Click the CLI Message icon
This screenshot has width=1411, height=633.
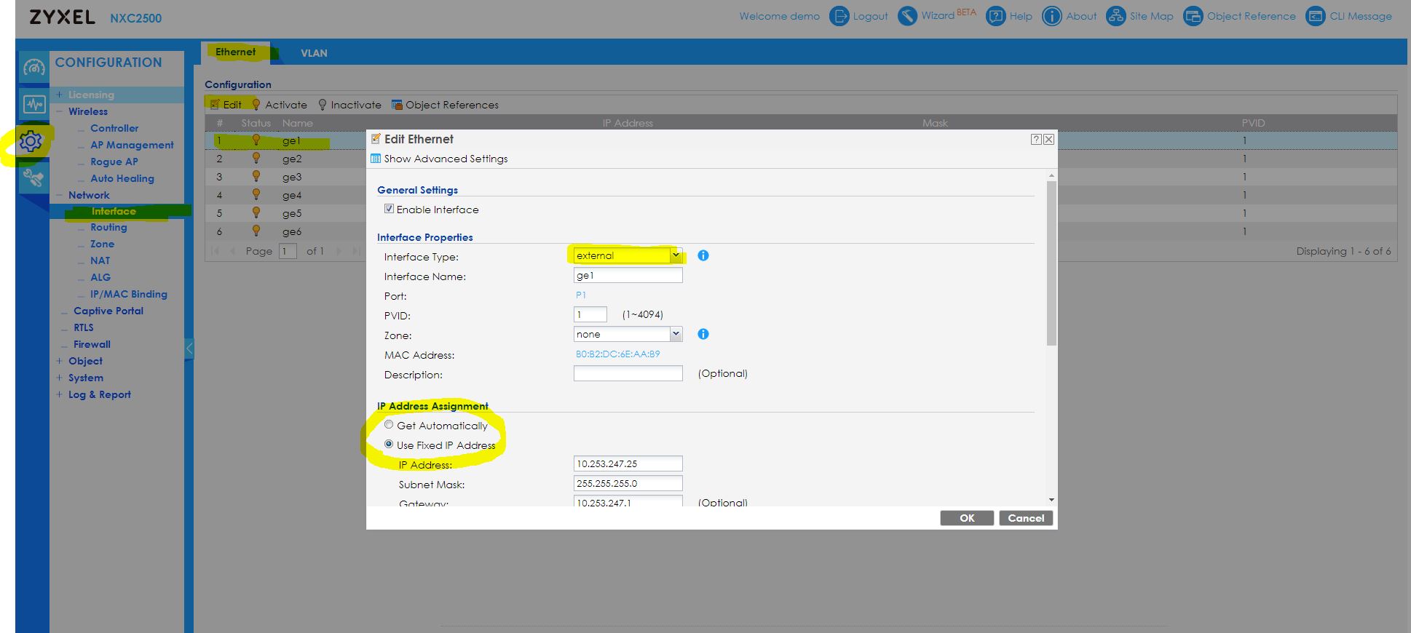(1315, 16)
